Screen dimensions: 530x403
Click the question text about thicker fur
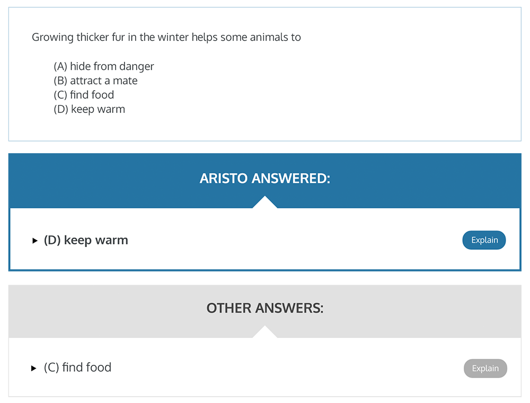pos(166,37)
